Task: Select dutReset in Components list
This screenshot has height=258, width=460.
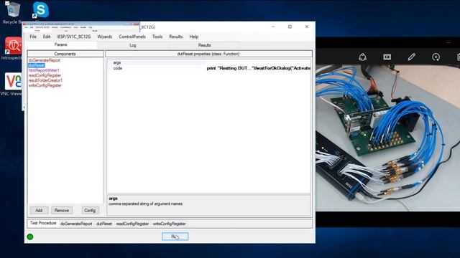Action: point(37,65)
